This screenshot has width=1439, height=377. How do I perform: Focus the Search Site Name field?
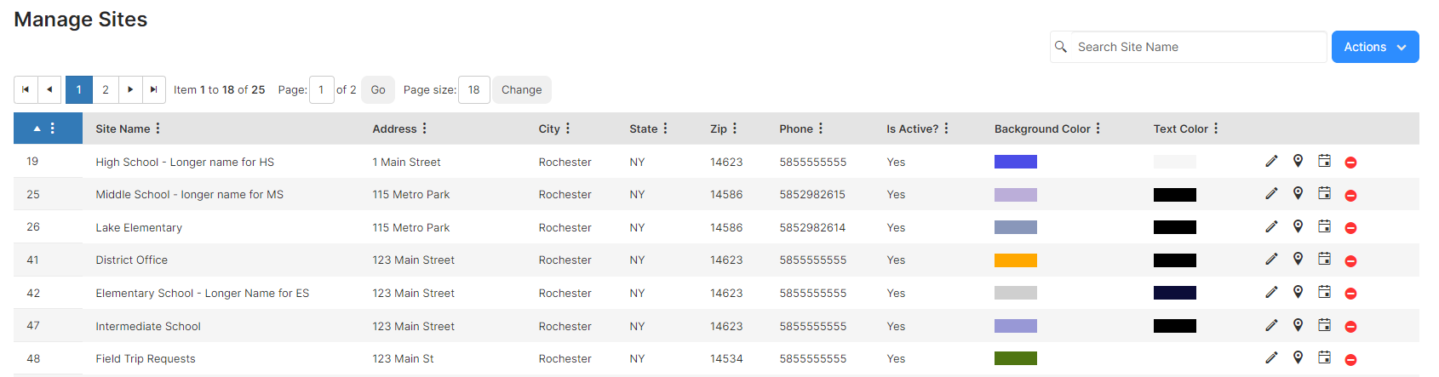[x=1188, y=47]
